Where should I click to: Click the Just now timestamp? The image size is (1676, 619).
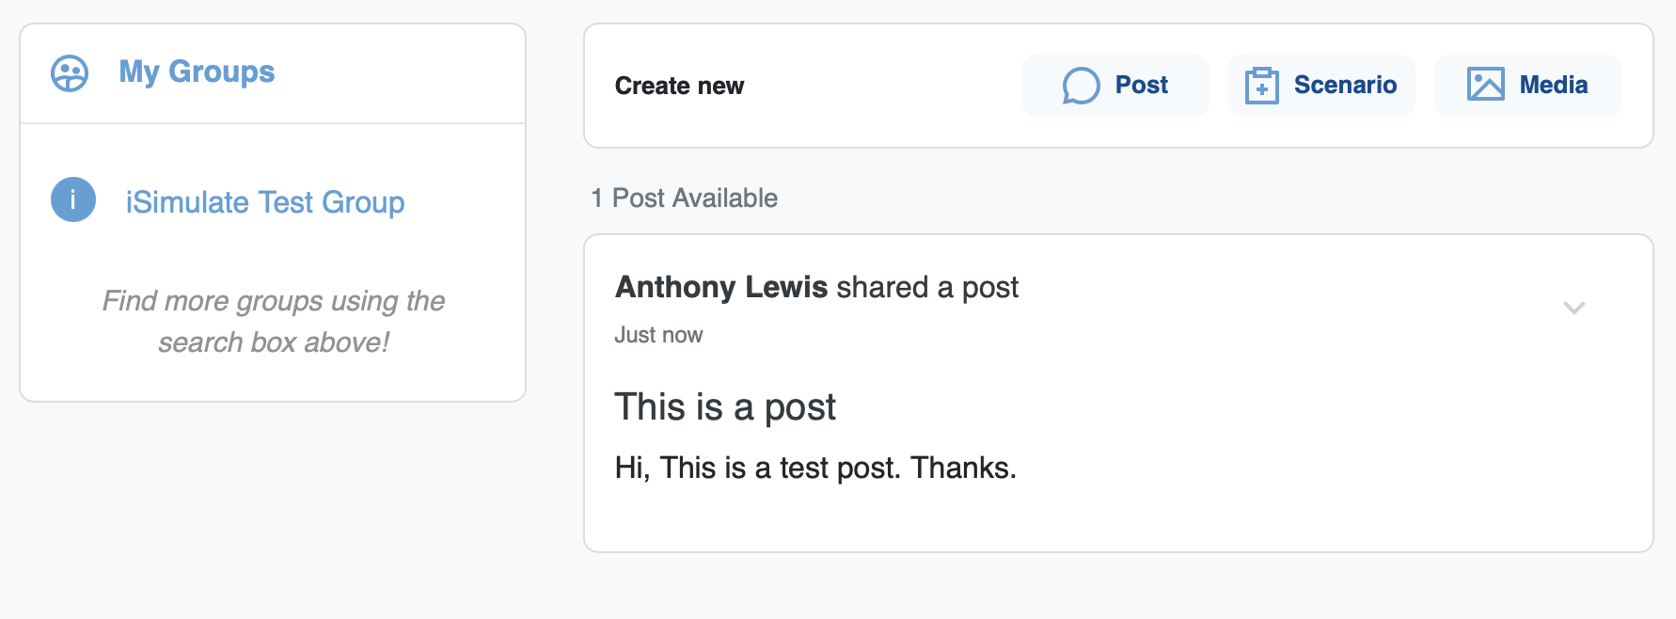[658, 334]
